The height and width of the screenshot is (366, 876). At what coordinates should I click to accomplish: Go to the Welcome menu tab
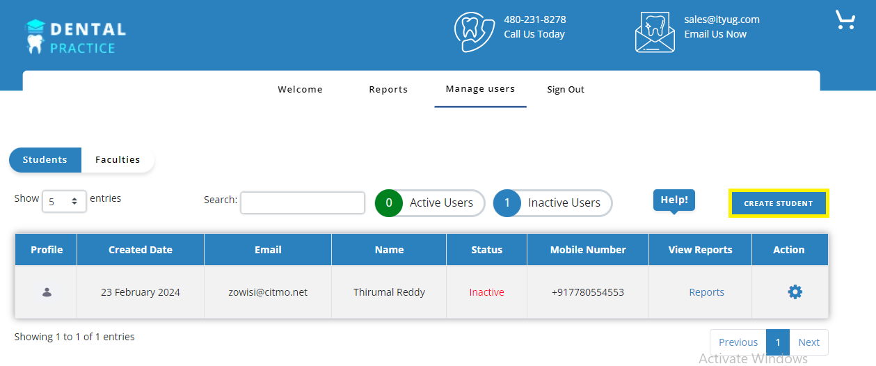tap(300, 89)
